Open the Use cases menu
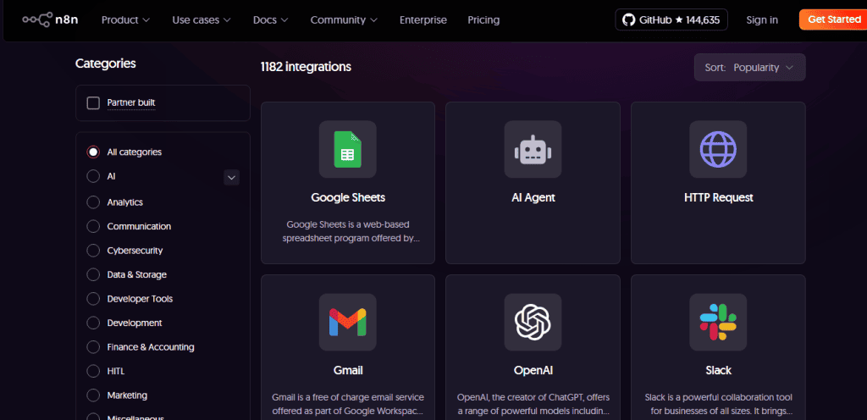Image resolution: width=867 pixels, height=420 pixels. (x=202, y=19)
